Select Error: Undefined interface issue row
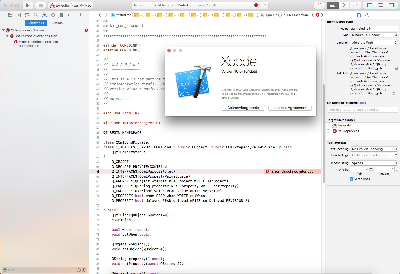Viewport: 400px width, 274px height. point(44,43)
